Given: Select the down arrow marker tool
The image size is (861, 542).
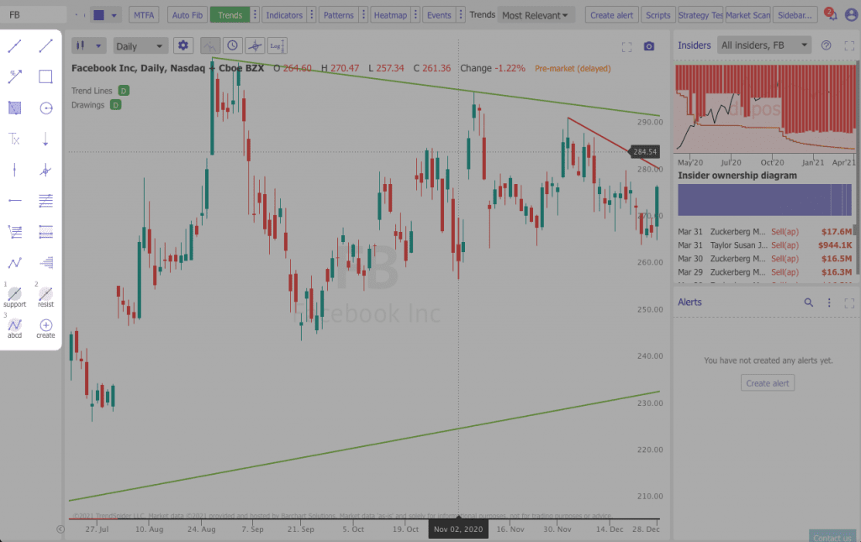Looking at the screenshot, I should (x=45, y=139).
